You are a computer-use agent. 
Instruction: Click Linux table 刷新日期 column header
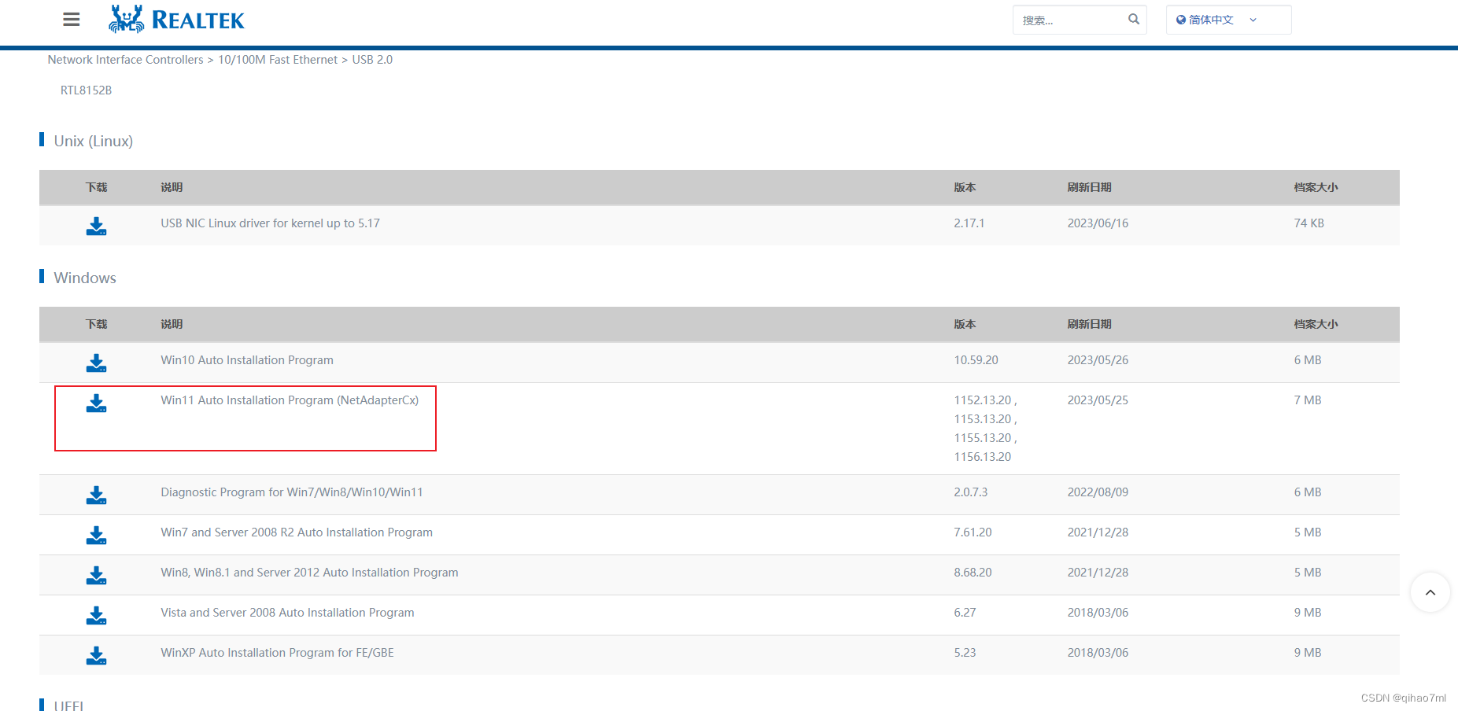pyautogui.click(x=1089, y=187)
